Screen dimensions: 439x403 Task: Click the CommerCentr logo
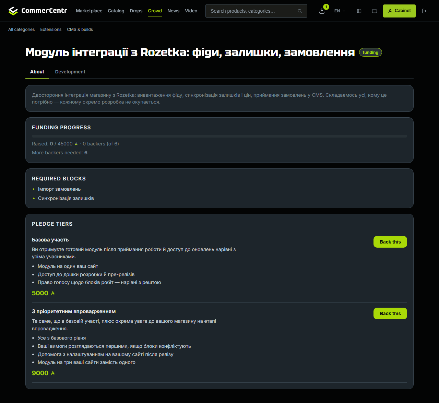point(38,11)
